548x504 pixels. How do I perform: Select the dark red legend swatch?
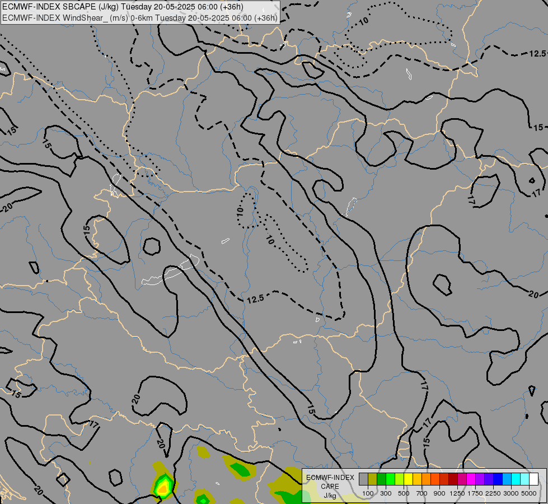(x=453, y=479)
